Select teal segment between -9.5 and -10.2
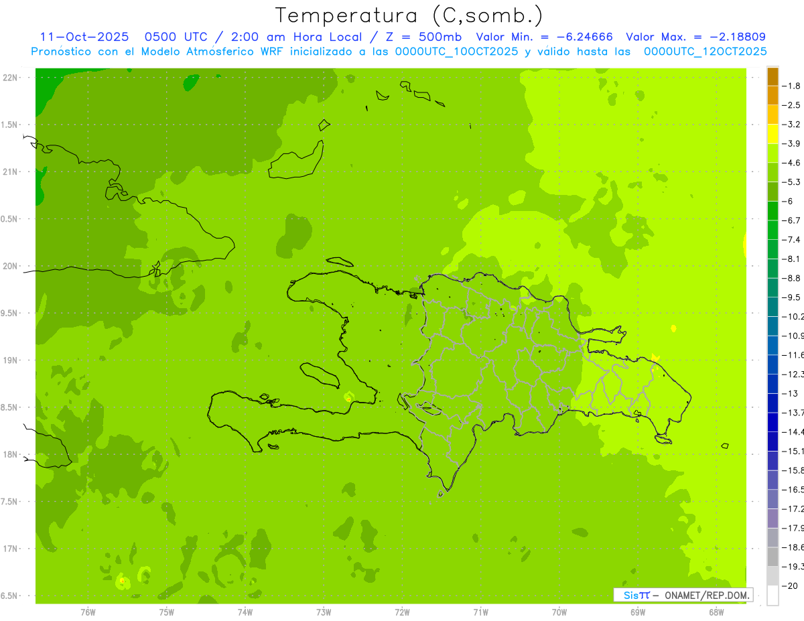This screenshot has width=804, height=621. click(773, 307)
